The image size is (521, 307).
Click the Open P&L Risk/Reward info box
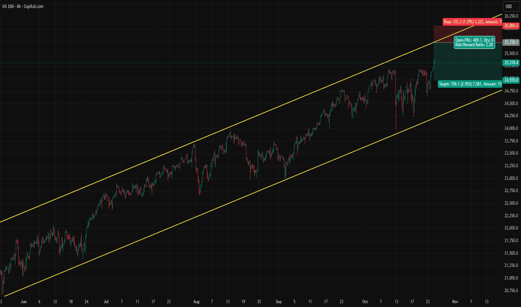pos(474,42)
